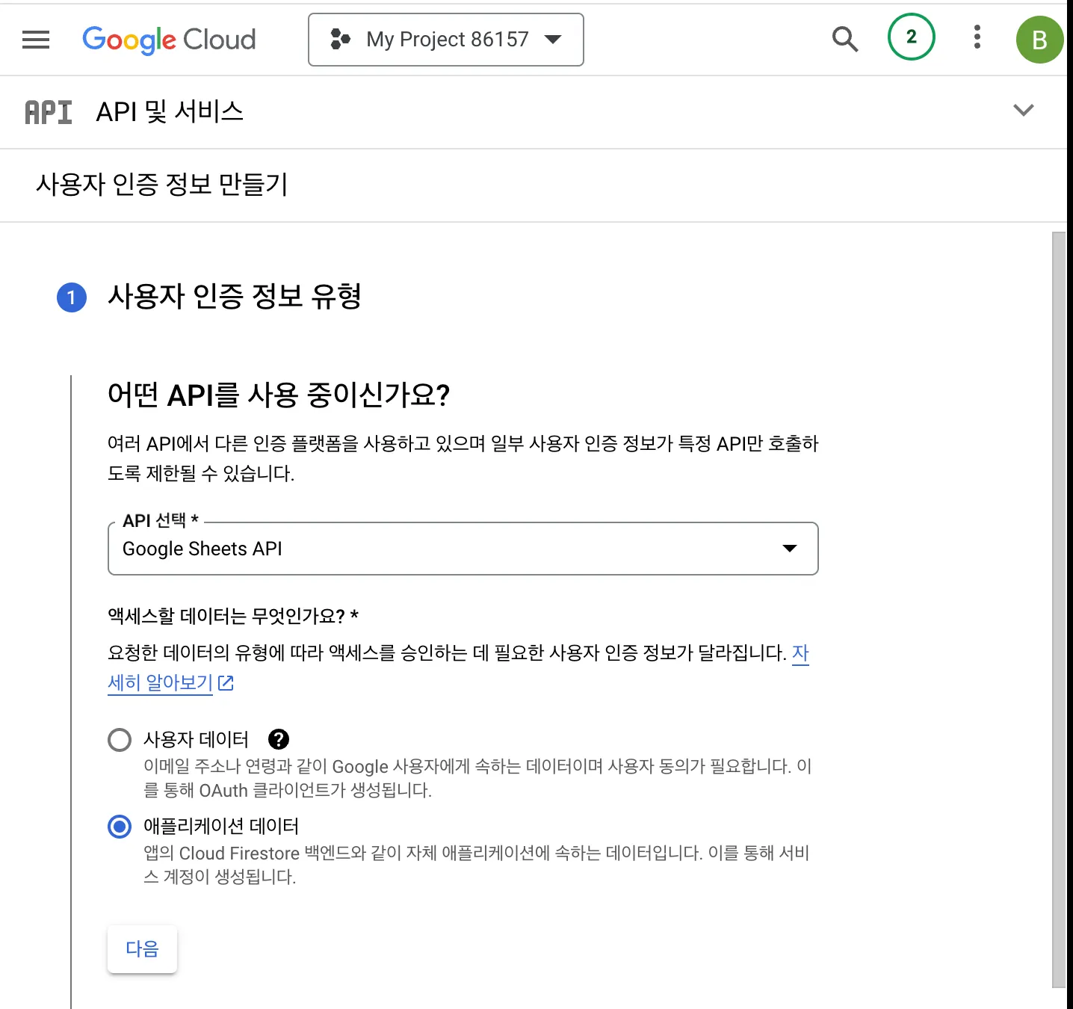This screenshot has width=1073, height=1009.
Task: Click the 사용자 인증 정보 유형 step heading
Action: tap(235, 297)
